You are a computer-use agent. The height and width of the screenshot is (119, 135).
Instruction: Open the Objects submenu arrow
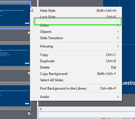point(118,32)
